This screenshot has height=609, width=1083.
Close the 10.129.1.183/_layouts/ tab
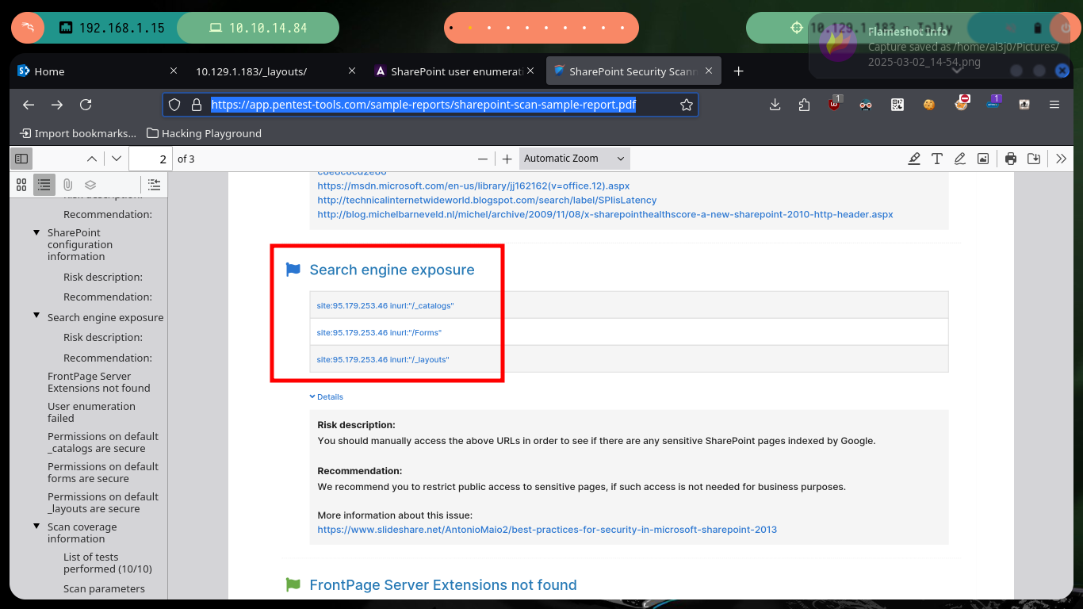coord(352,71)
